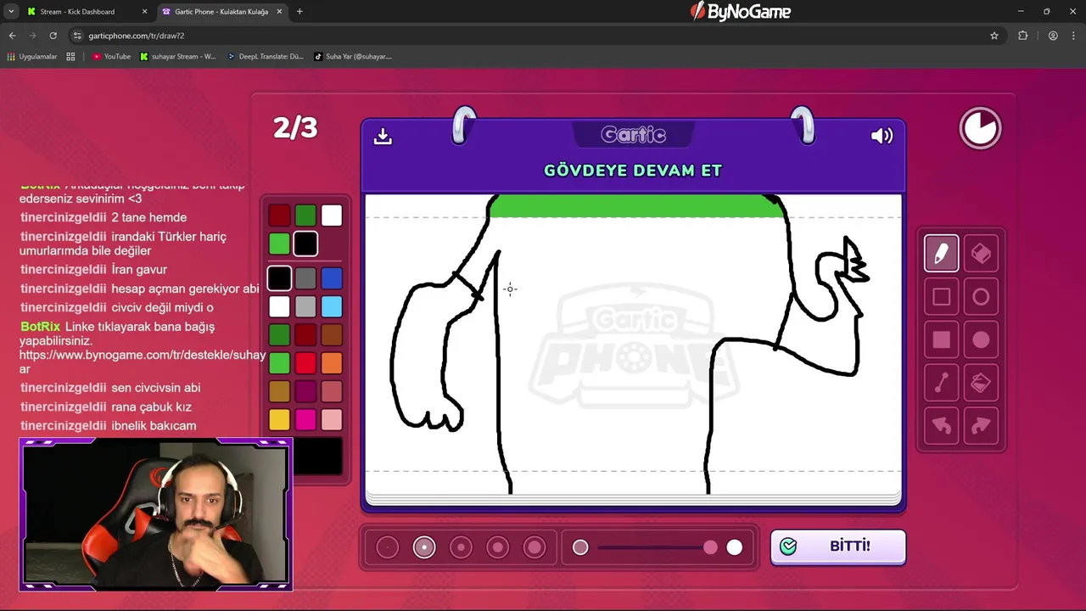
Task: View site information icon in address bar
Action: point(77,36)
